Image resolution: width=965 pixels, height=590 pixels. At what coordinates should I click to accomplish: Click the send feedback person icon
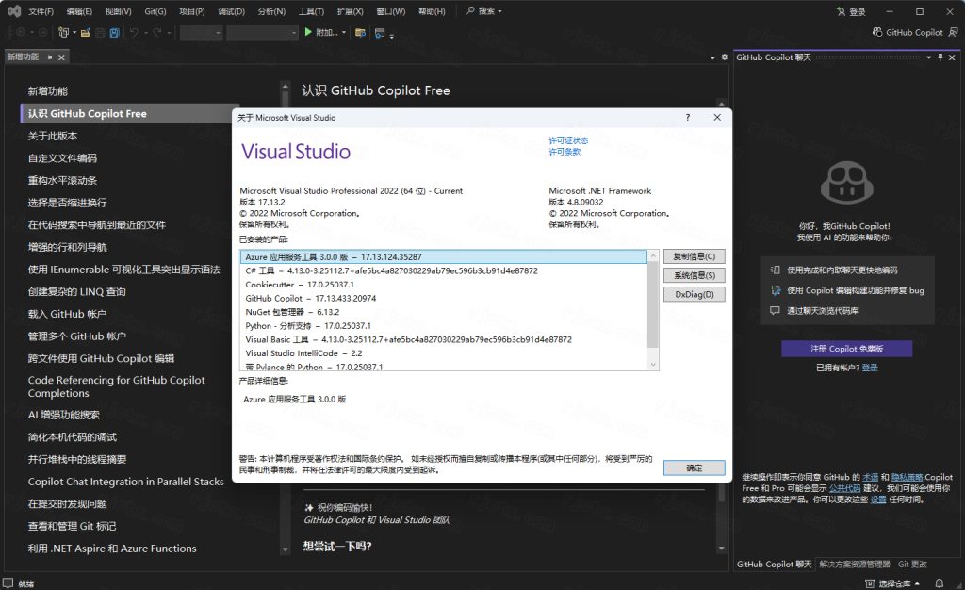point(954,32)
